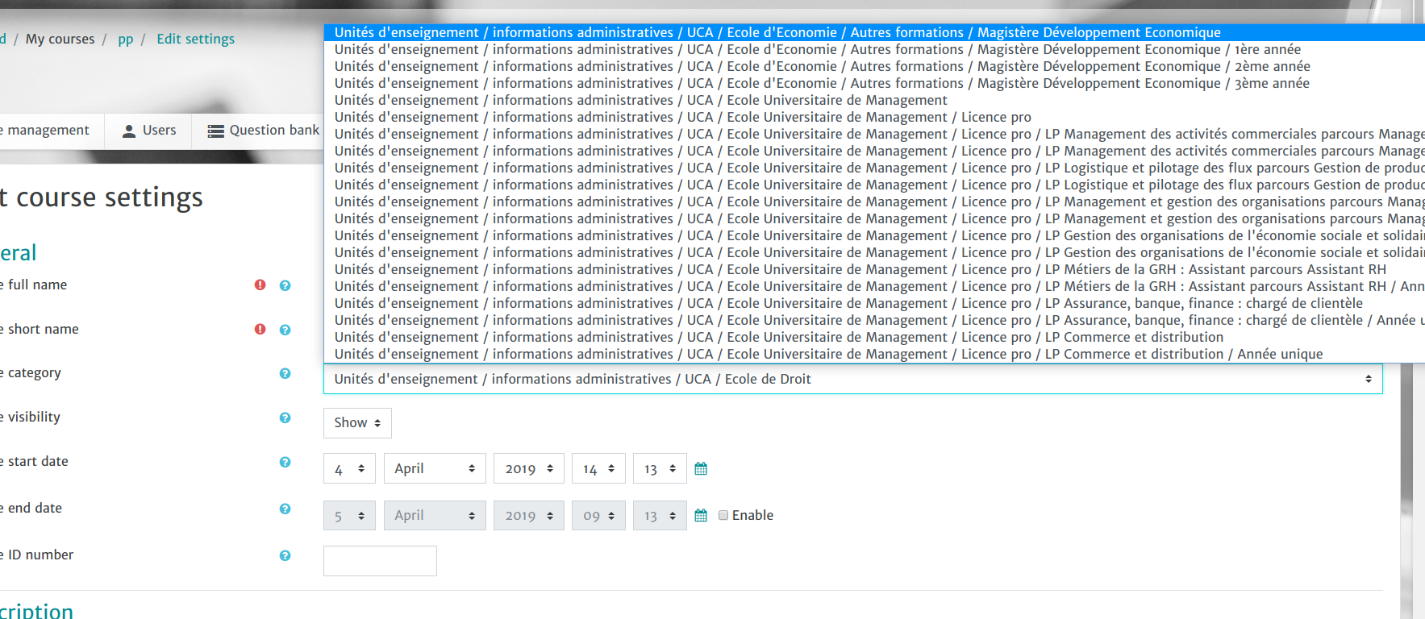1425x619 pixels.
Task: Select Magistère Développement Economique / 3ème année option
Action: [x=874, y=83]
